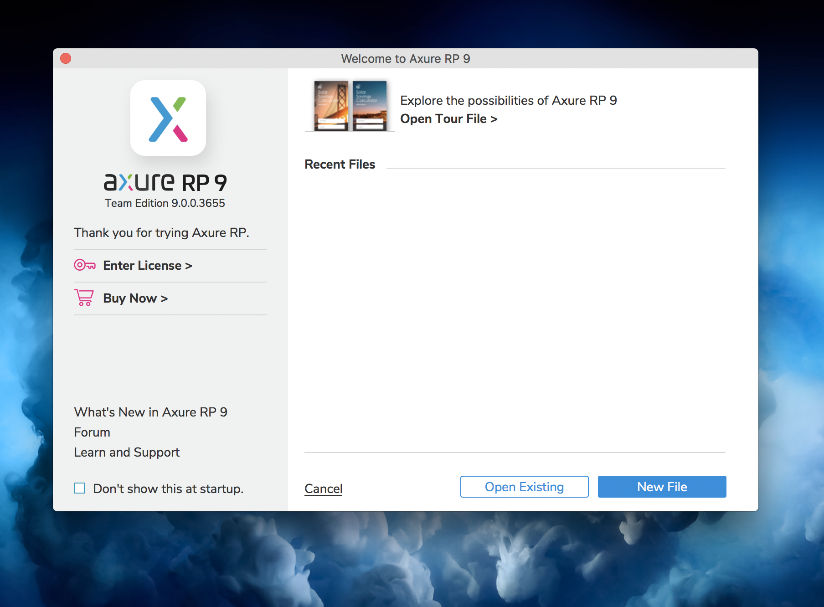Click the shopping cart icon
This screenshot has width=824, height=607.
pyautogui.click(x=84, y=298)
